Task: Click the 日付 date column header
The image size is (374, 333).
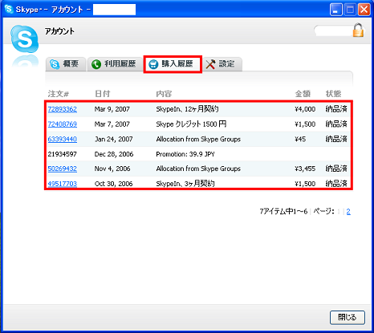Action: [x=103, y=94]
